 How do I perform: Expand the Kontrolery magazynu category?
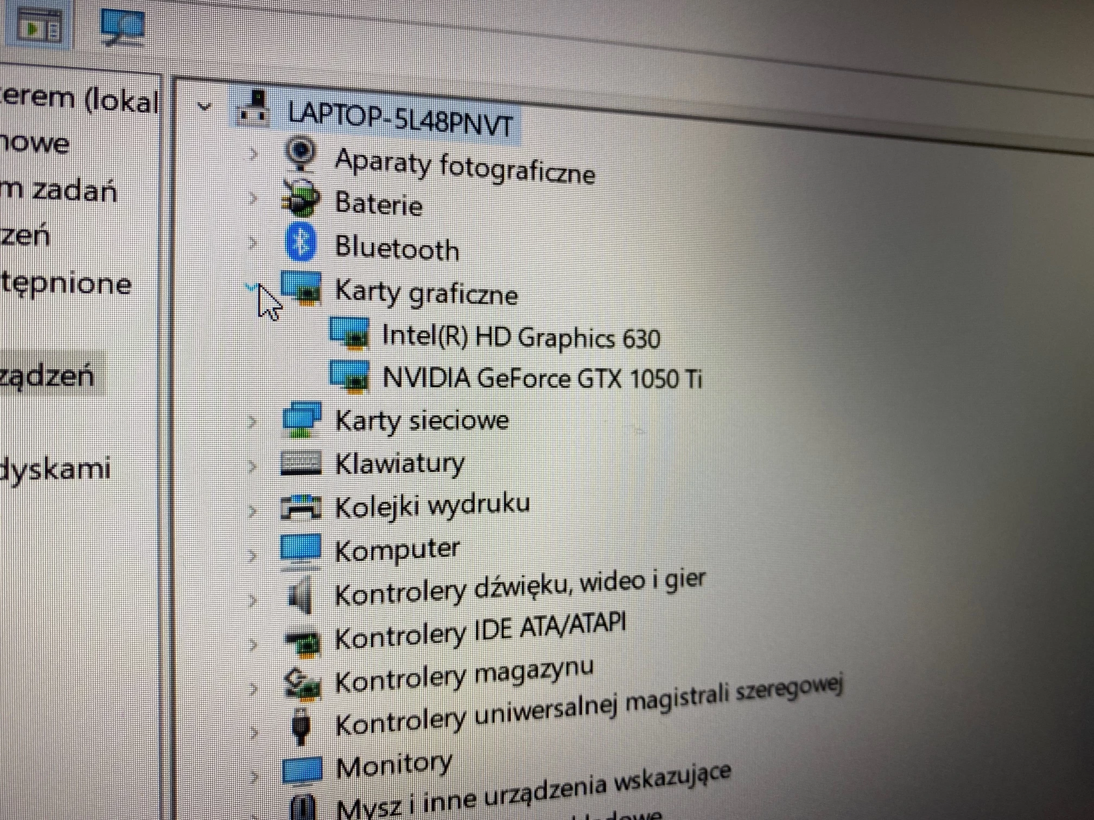pyautogui.click(x=253, y=689)
